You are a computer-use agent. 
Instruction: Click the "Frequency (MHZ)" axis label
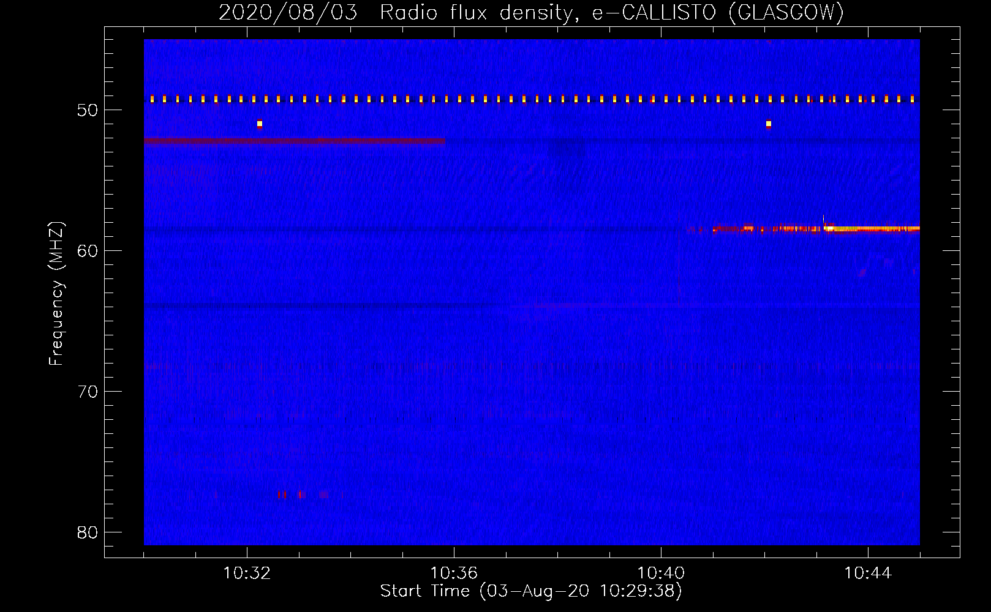pyautogui.click(x=56, y=293)
